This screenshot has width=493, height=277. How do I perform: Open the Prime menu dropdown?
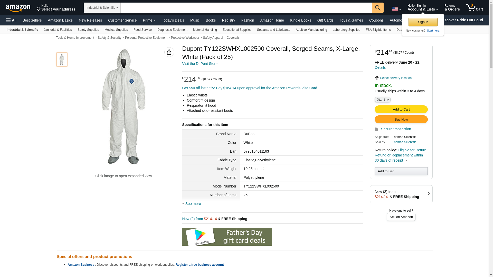click(x=149, y=20)
